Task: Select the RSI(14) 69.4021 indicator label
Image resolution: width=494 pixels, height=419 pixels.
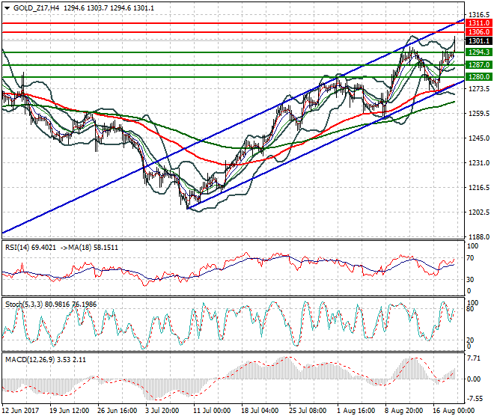Action: (30, 248)
